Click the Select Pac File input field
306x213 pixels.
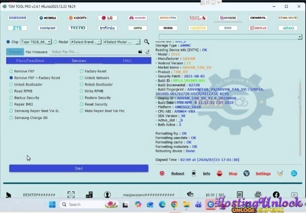[93, 52]
